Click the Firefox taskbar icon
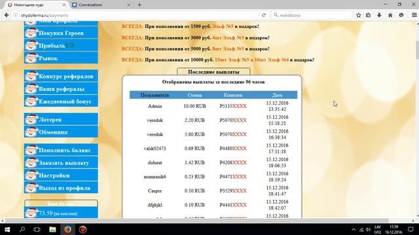 coord(67,229)
